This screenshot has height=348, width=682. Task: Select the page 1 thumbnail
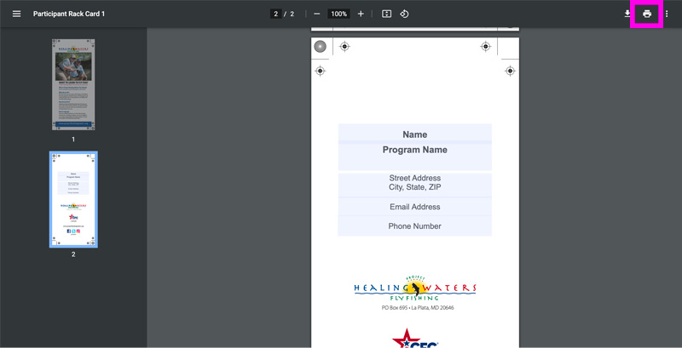tap(73, 84)
